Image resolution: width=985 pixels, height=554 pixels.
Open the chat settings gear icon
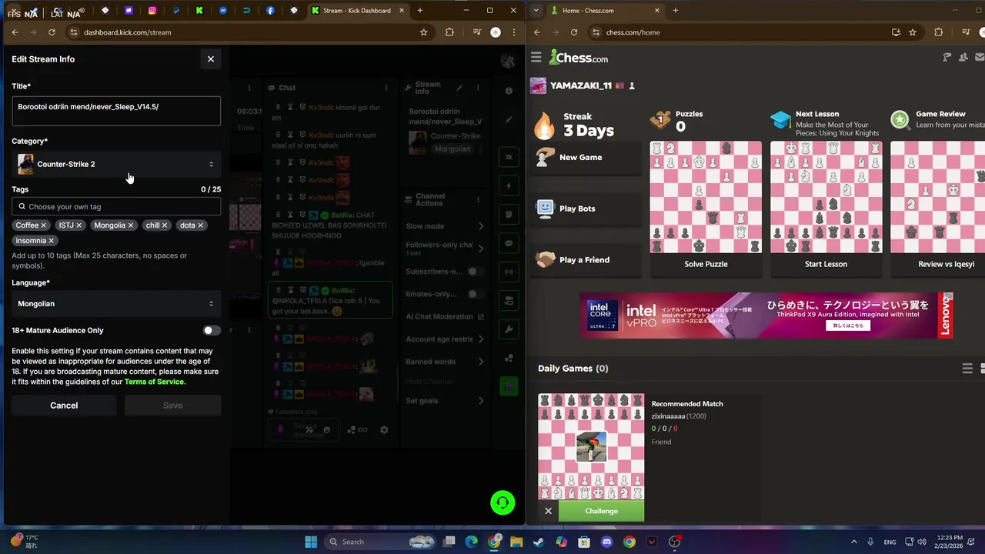click(384, 429)
